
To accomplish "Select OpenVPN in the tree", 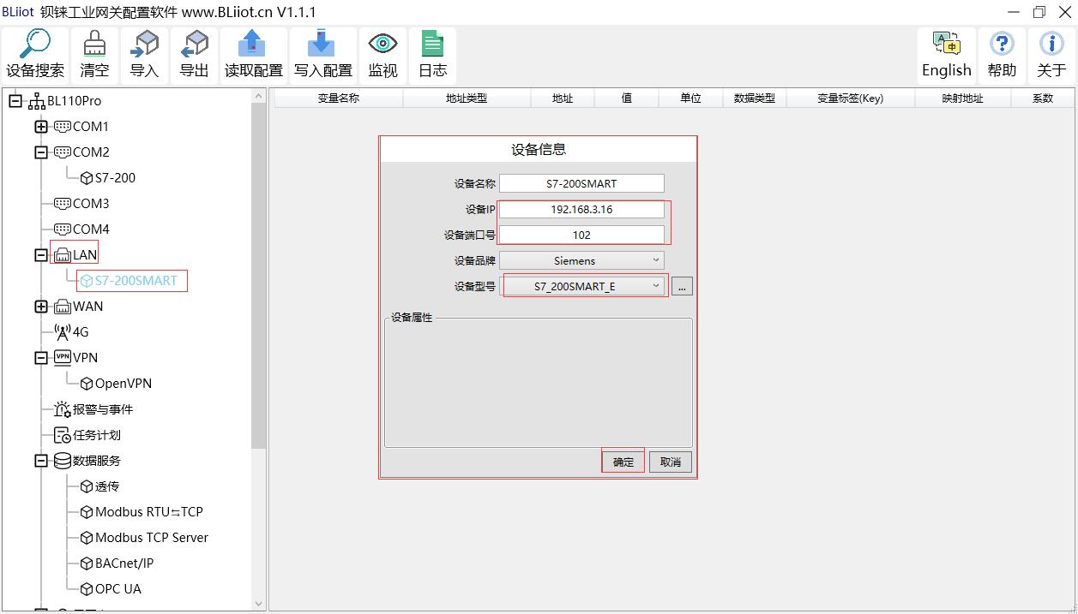I will tap(123, 384).
